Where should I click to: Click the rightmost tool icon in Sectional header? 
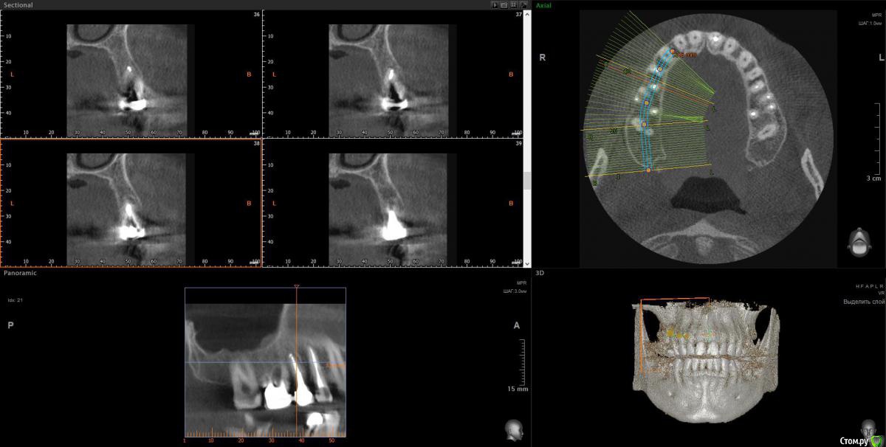[x=523, y=4]
